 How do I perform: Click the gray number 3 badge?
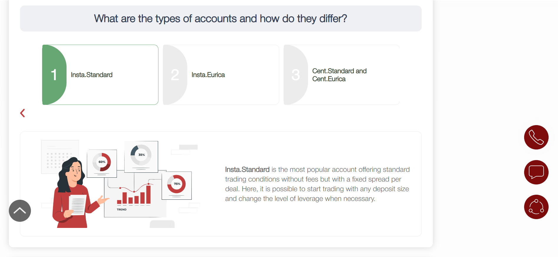click(296, 75)
